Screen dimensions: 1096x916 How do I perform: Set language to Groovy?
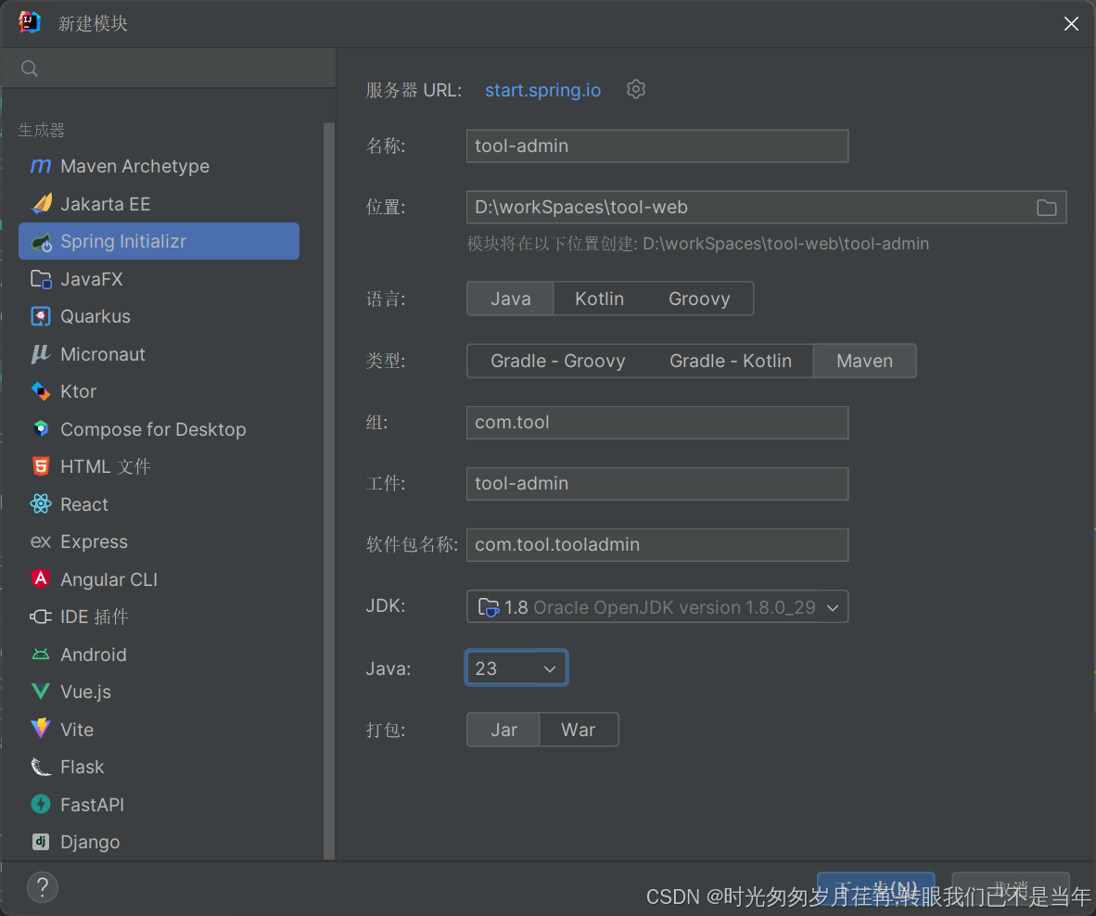699,299
